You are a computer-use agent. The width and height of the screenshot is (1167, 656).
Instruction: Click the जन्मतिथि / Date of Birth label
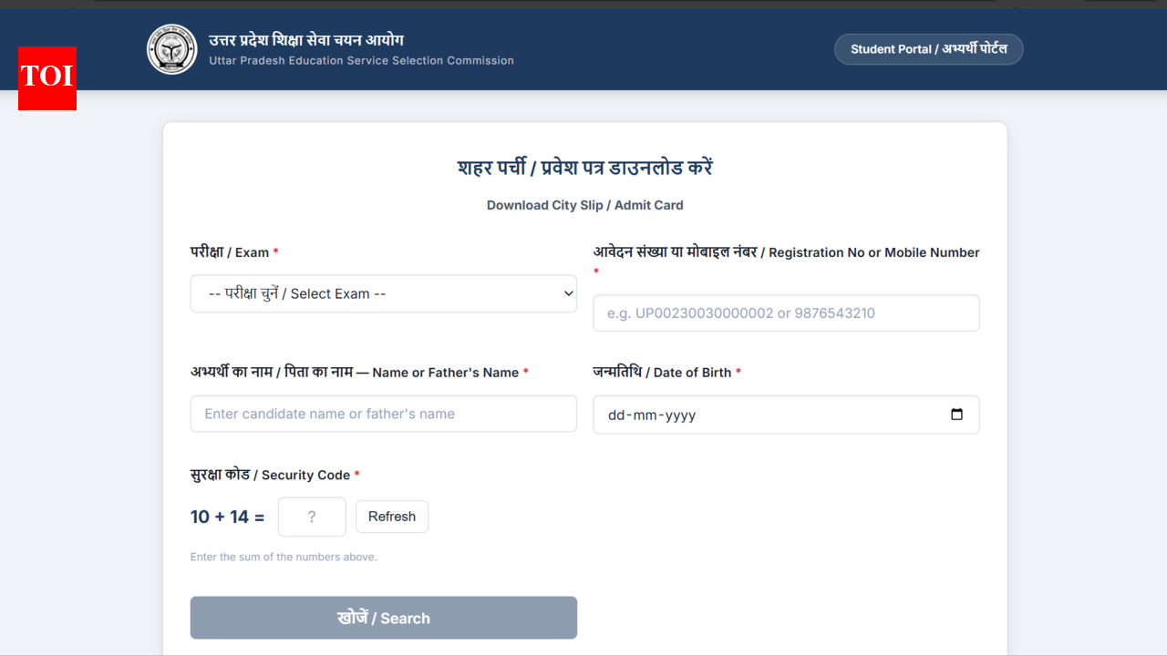click(x=663, y=372)
